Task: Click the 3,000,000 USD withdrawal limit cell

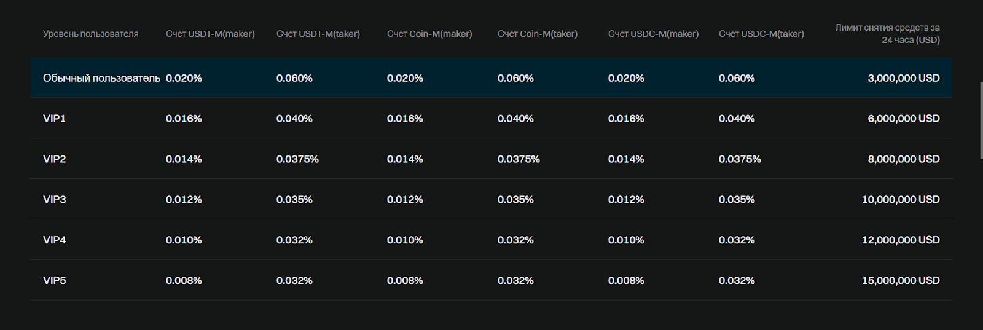Action: tap(903, 78)
